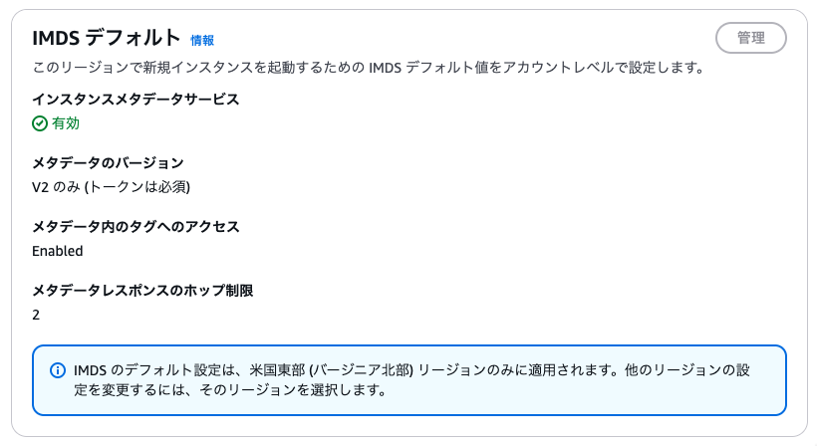Click the メタデータのバージョン label
Image resolution: width=817 pixels, height=446 pixels.
point(108,163)
